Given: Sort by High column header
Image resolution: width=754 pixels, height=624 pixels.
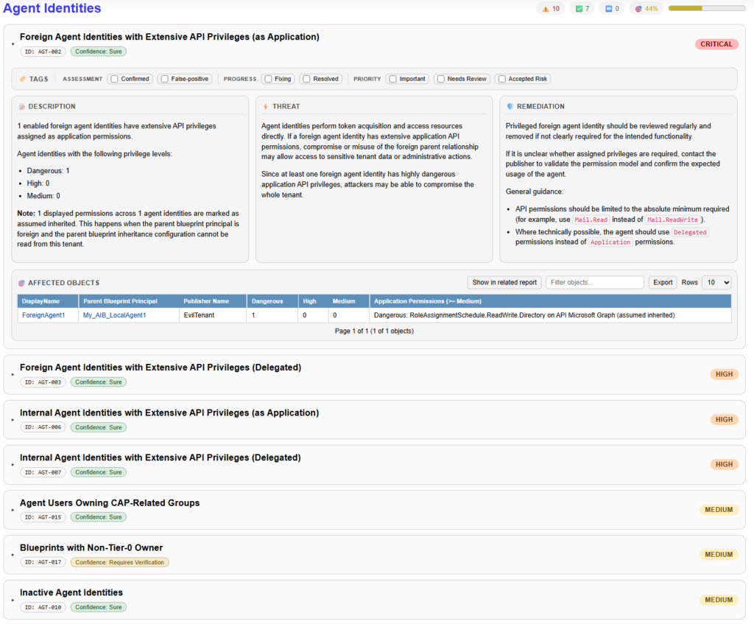Looking at the screenshot, I should point(312,301).
